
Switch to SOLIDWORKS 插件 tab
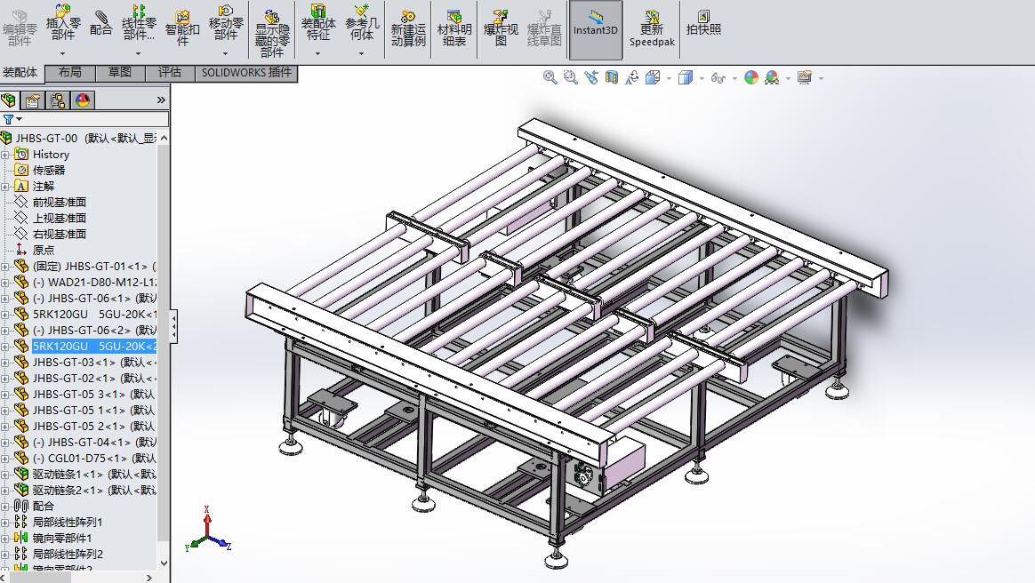click(246, 73)
